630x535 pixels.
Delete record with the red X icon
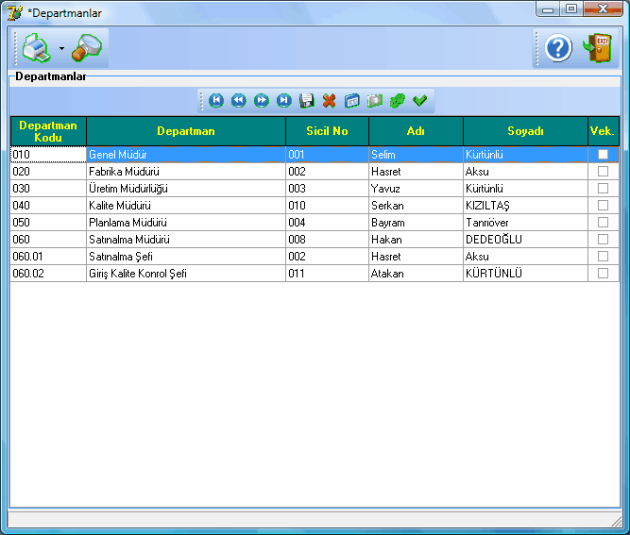tap(330, 100)
